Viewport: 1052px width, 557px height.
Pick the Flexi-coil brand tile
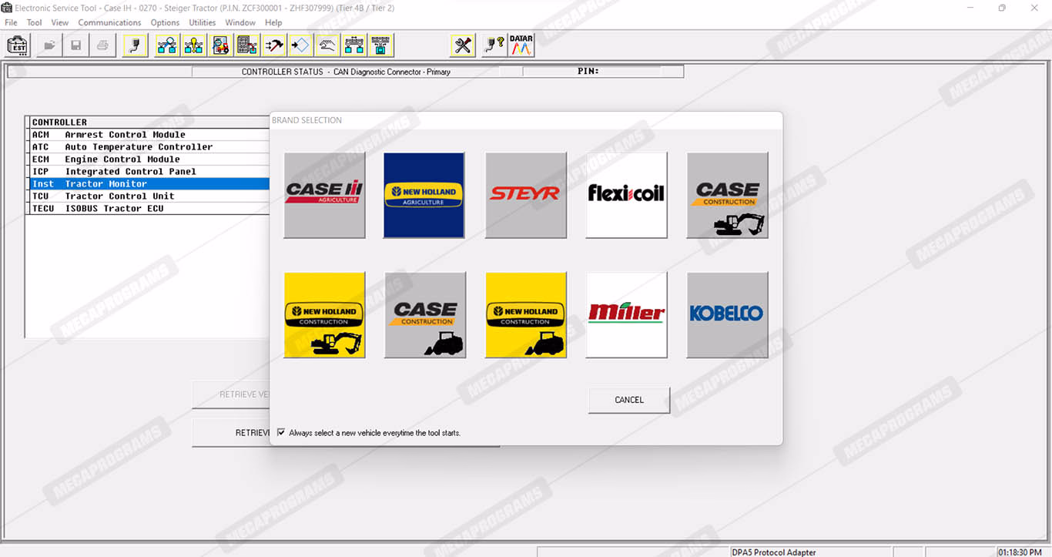626,195
